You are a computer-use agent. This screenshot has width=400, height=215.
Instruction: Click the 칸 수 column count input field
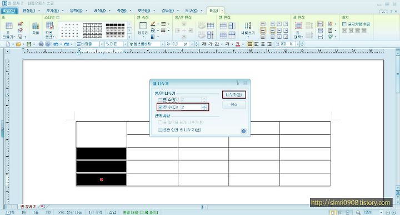(x=191, y=107)
